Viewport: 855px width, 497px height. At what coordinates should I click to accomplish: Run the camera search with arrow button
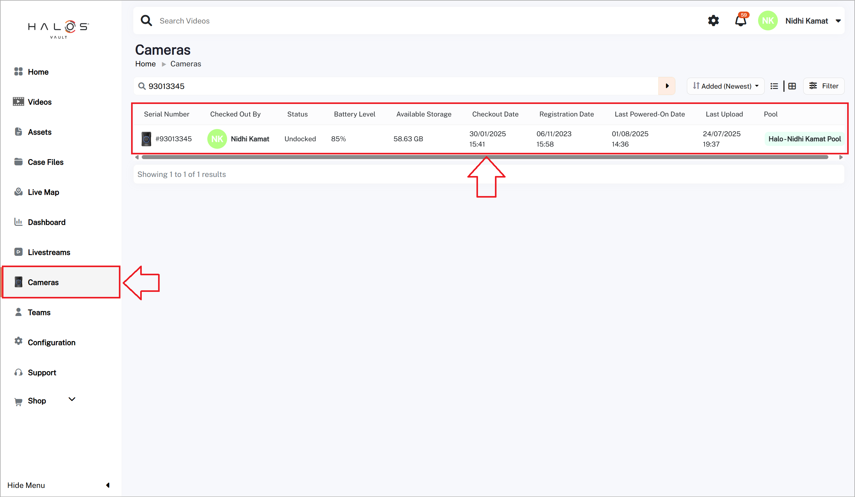click(667, 86)
